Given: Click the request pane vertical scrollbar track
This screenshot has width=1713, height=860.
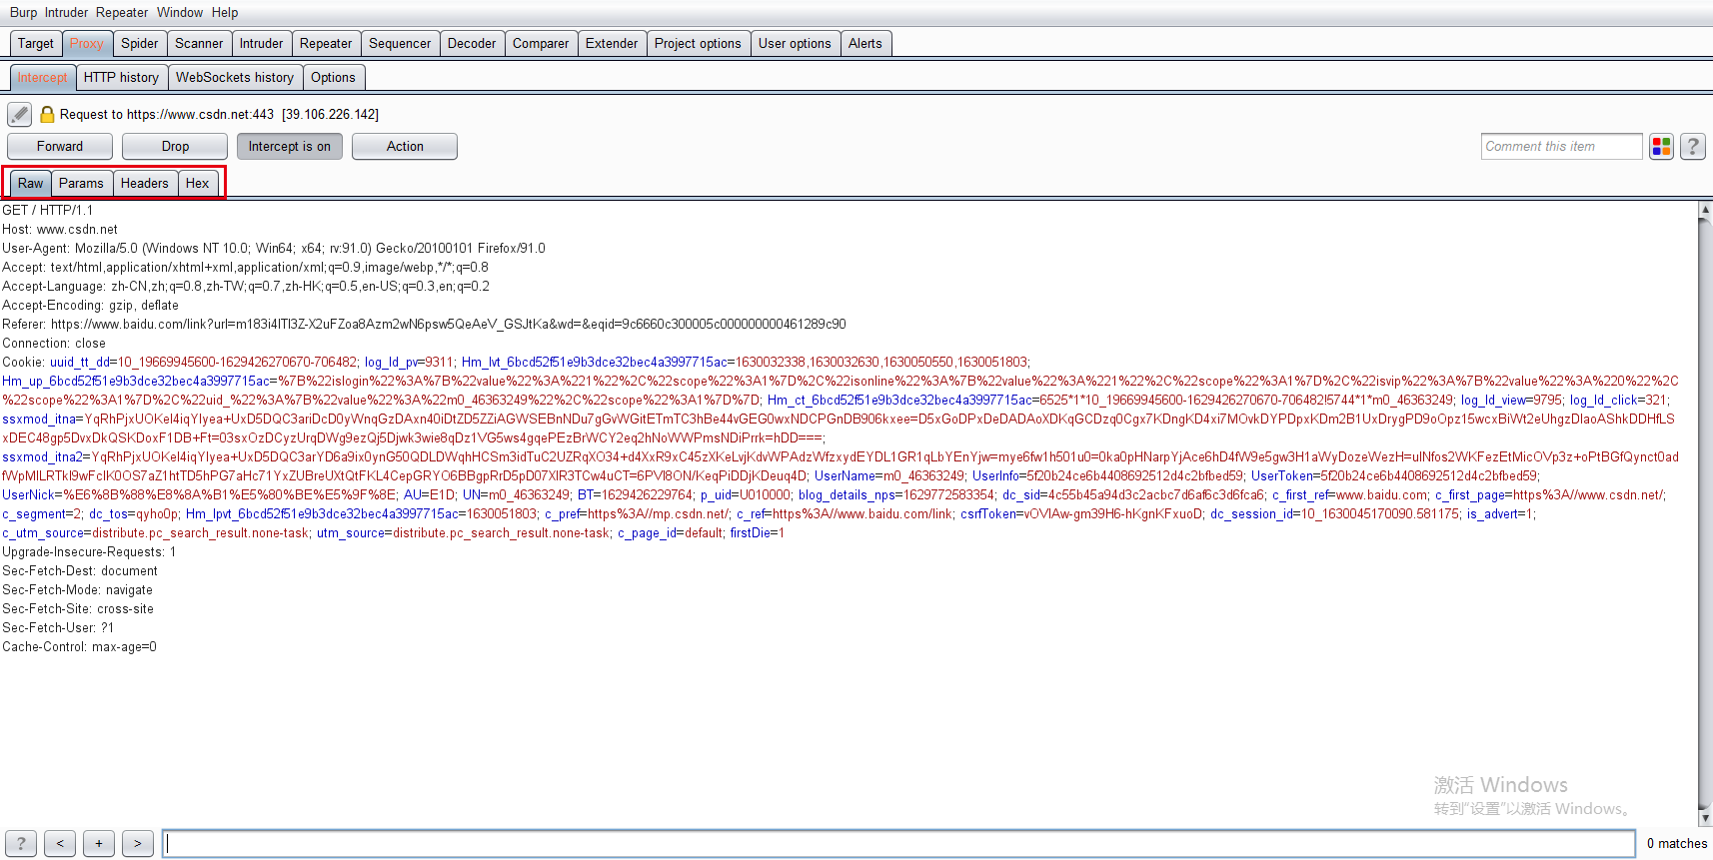Looking at the screenshot, I should (1705, 513).
